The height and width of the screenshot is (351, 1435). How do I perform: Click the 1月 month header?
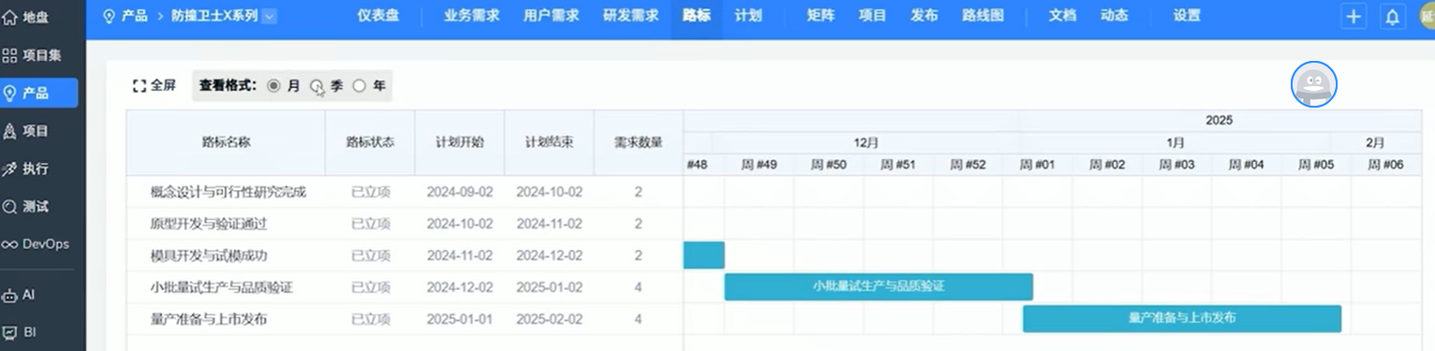tap(1176, 143)
